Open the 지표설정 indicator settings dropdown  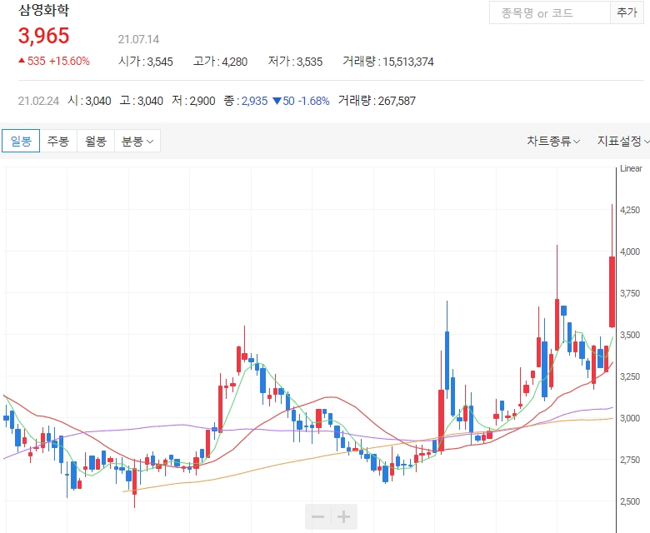[x=623, y=142]
